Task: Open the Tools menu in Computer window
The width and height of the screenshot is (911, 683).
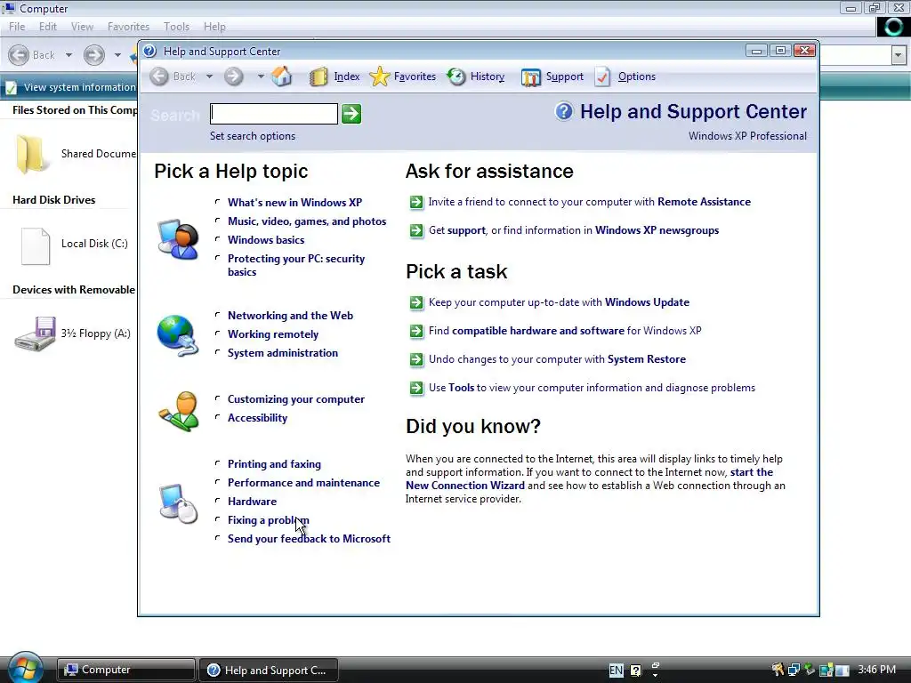Action: [177, 27]
